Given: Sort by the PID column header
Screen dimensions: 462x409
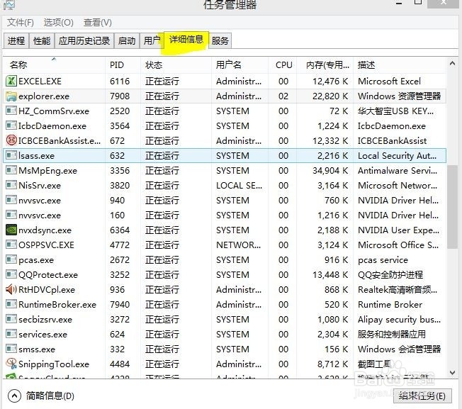Looking at the screenshot, I should click(x=123, y=65).
